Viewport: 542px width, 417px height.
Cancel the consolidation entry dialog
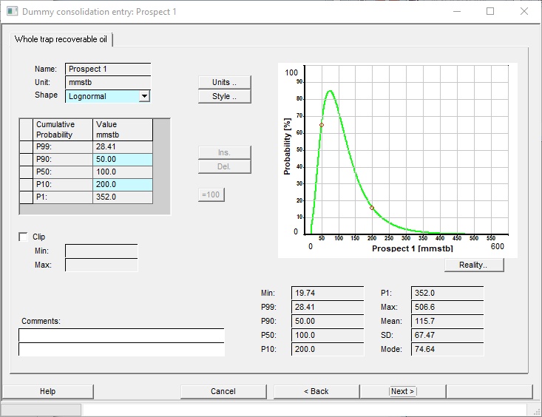coord(223,391)
